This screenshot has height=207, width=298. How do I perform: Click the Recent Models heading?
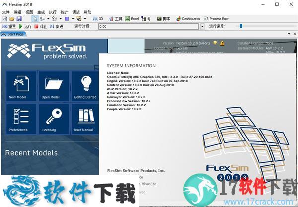(x=31, y=153)
